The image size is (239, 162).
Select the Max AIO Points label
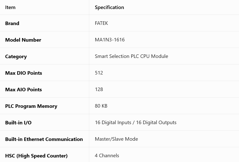coord(23,90)
